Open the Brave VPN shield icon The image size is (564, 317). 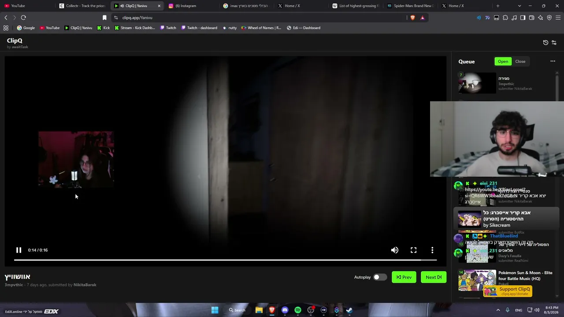(549, 18)
